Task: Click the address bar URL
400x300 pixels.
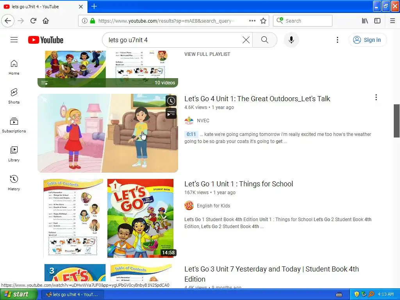Action: (166, 21)
